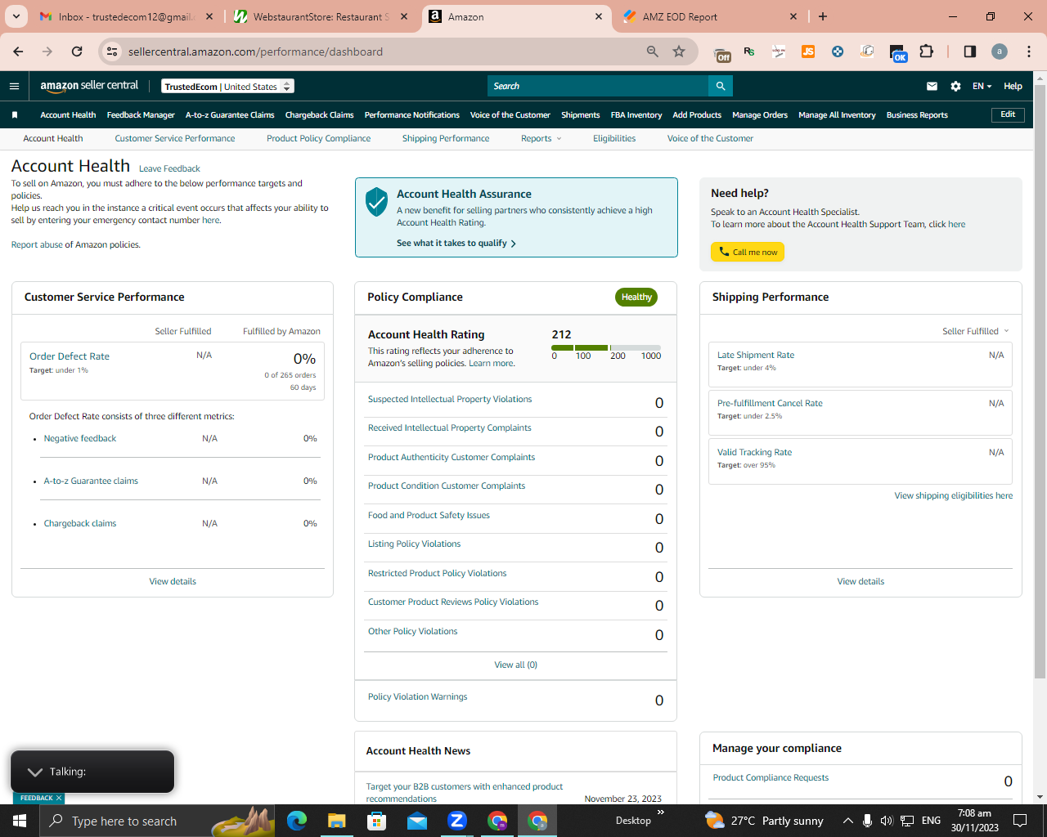Viewport: 1047px width, 837px height.
Task: Go to Feedback Manager in the favorites bar
Action: point(141,115)
